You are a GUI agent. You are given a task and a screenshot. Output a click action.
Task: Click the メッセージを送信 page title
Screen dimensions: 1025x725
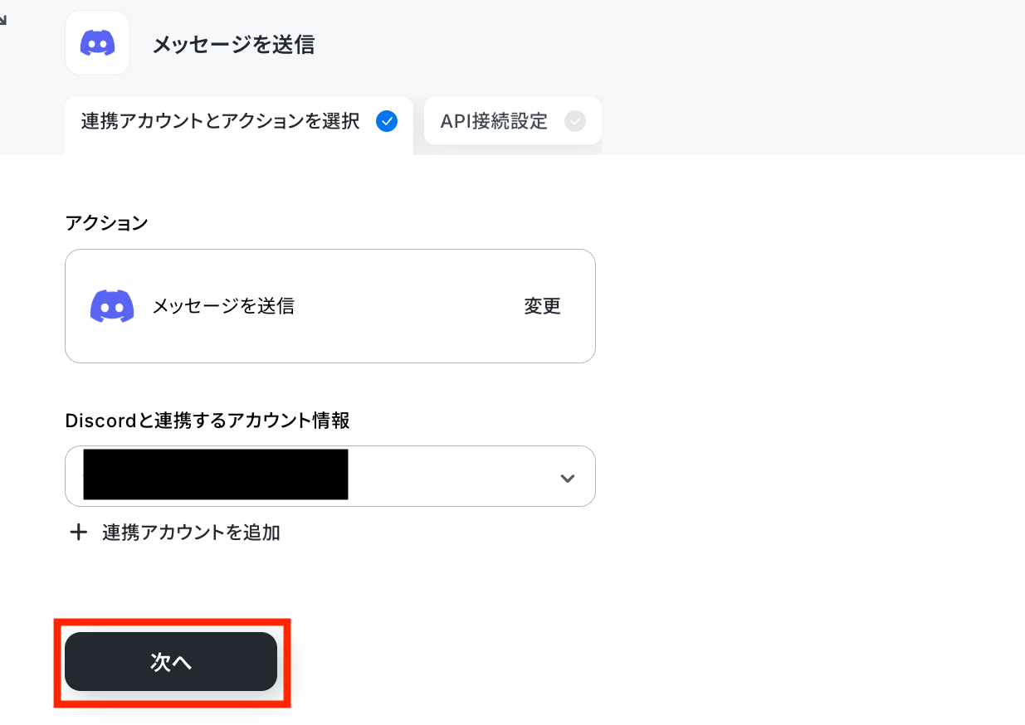(x=233, y=44)
